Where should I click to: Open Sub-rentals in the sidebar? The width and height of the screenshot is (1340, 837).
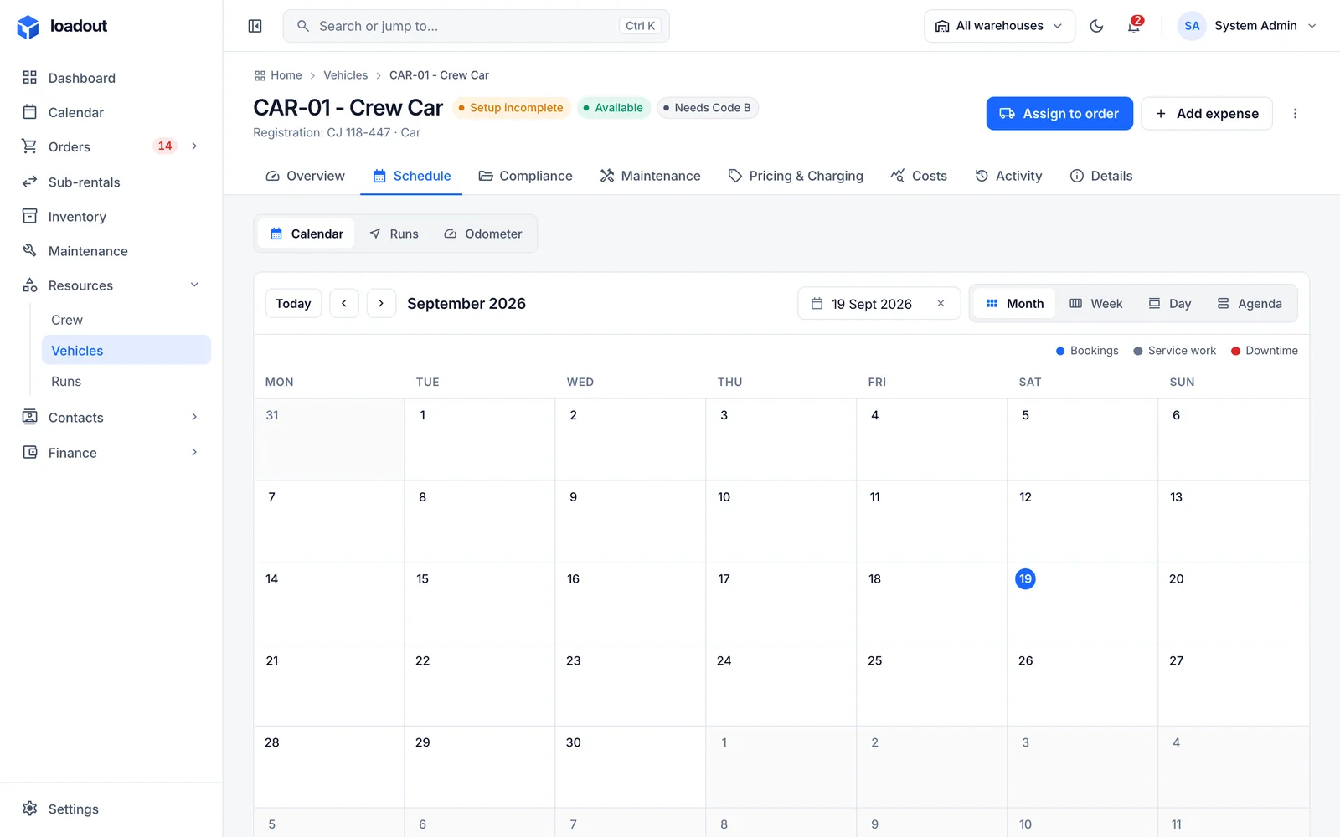(111, 182)
